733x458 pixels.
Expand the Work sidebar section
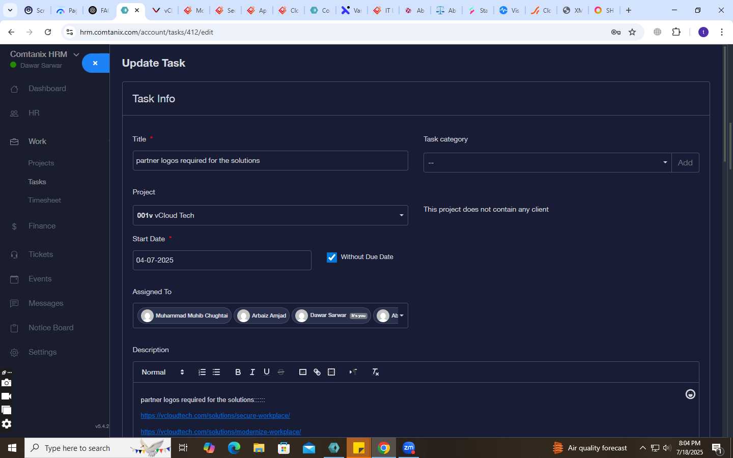tap(37, 141)
